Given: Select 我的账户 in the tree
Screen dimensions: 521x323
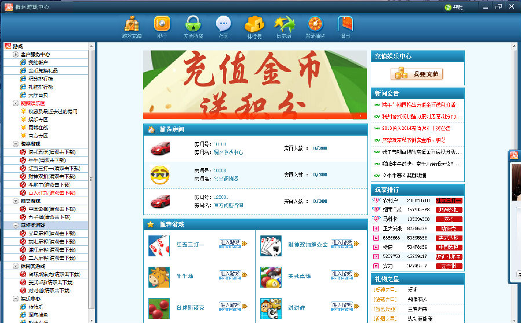Looking at the screenshot, I should (x=38, y=62).
